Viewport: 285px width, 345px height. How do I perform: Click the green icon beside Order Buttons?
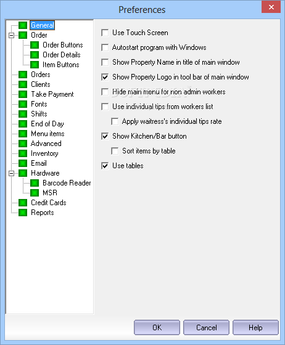pos(35,45)
